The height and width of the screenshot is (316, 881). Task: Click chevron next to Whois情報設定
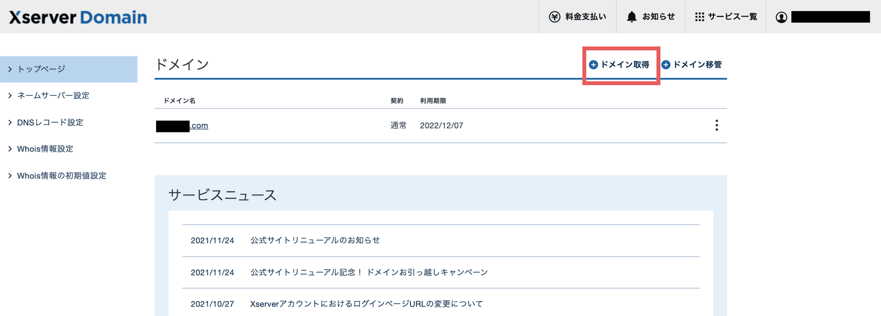(10, 149)
